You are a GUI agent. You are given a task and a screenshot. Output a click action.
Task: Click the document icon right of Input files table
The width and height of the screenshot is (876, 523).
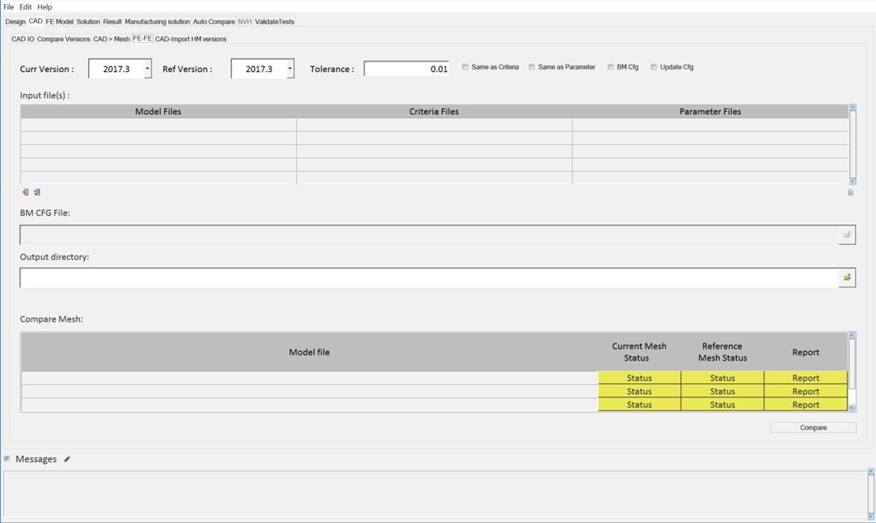(850, 192)
